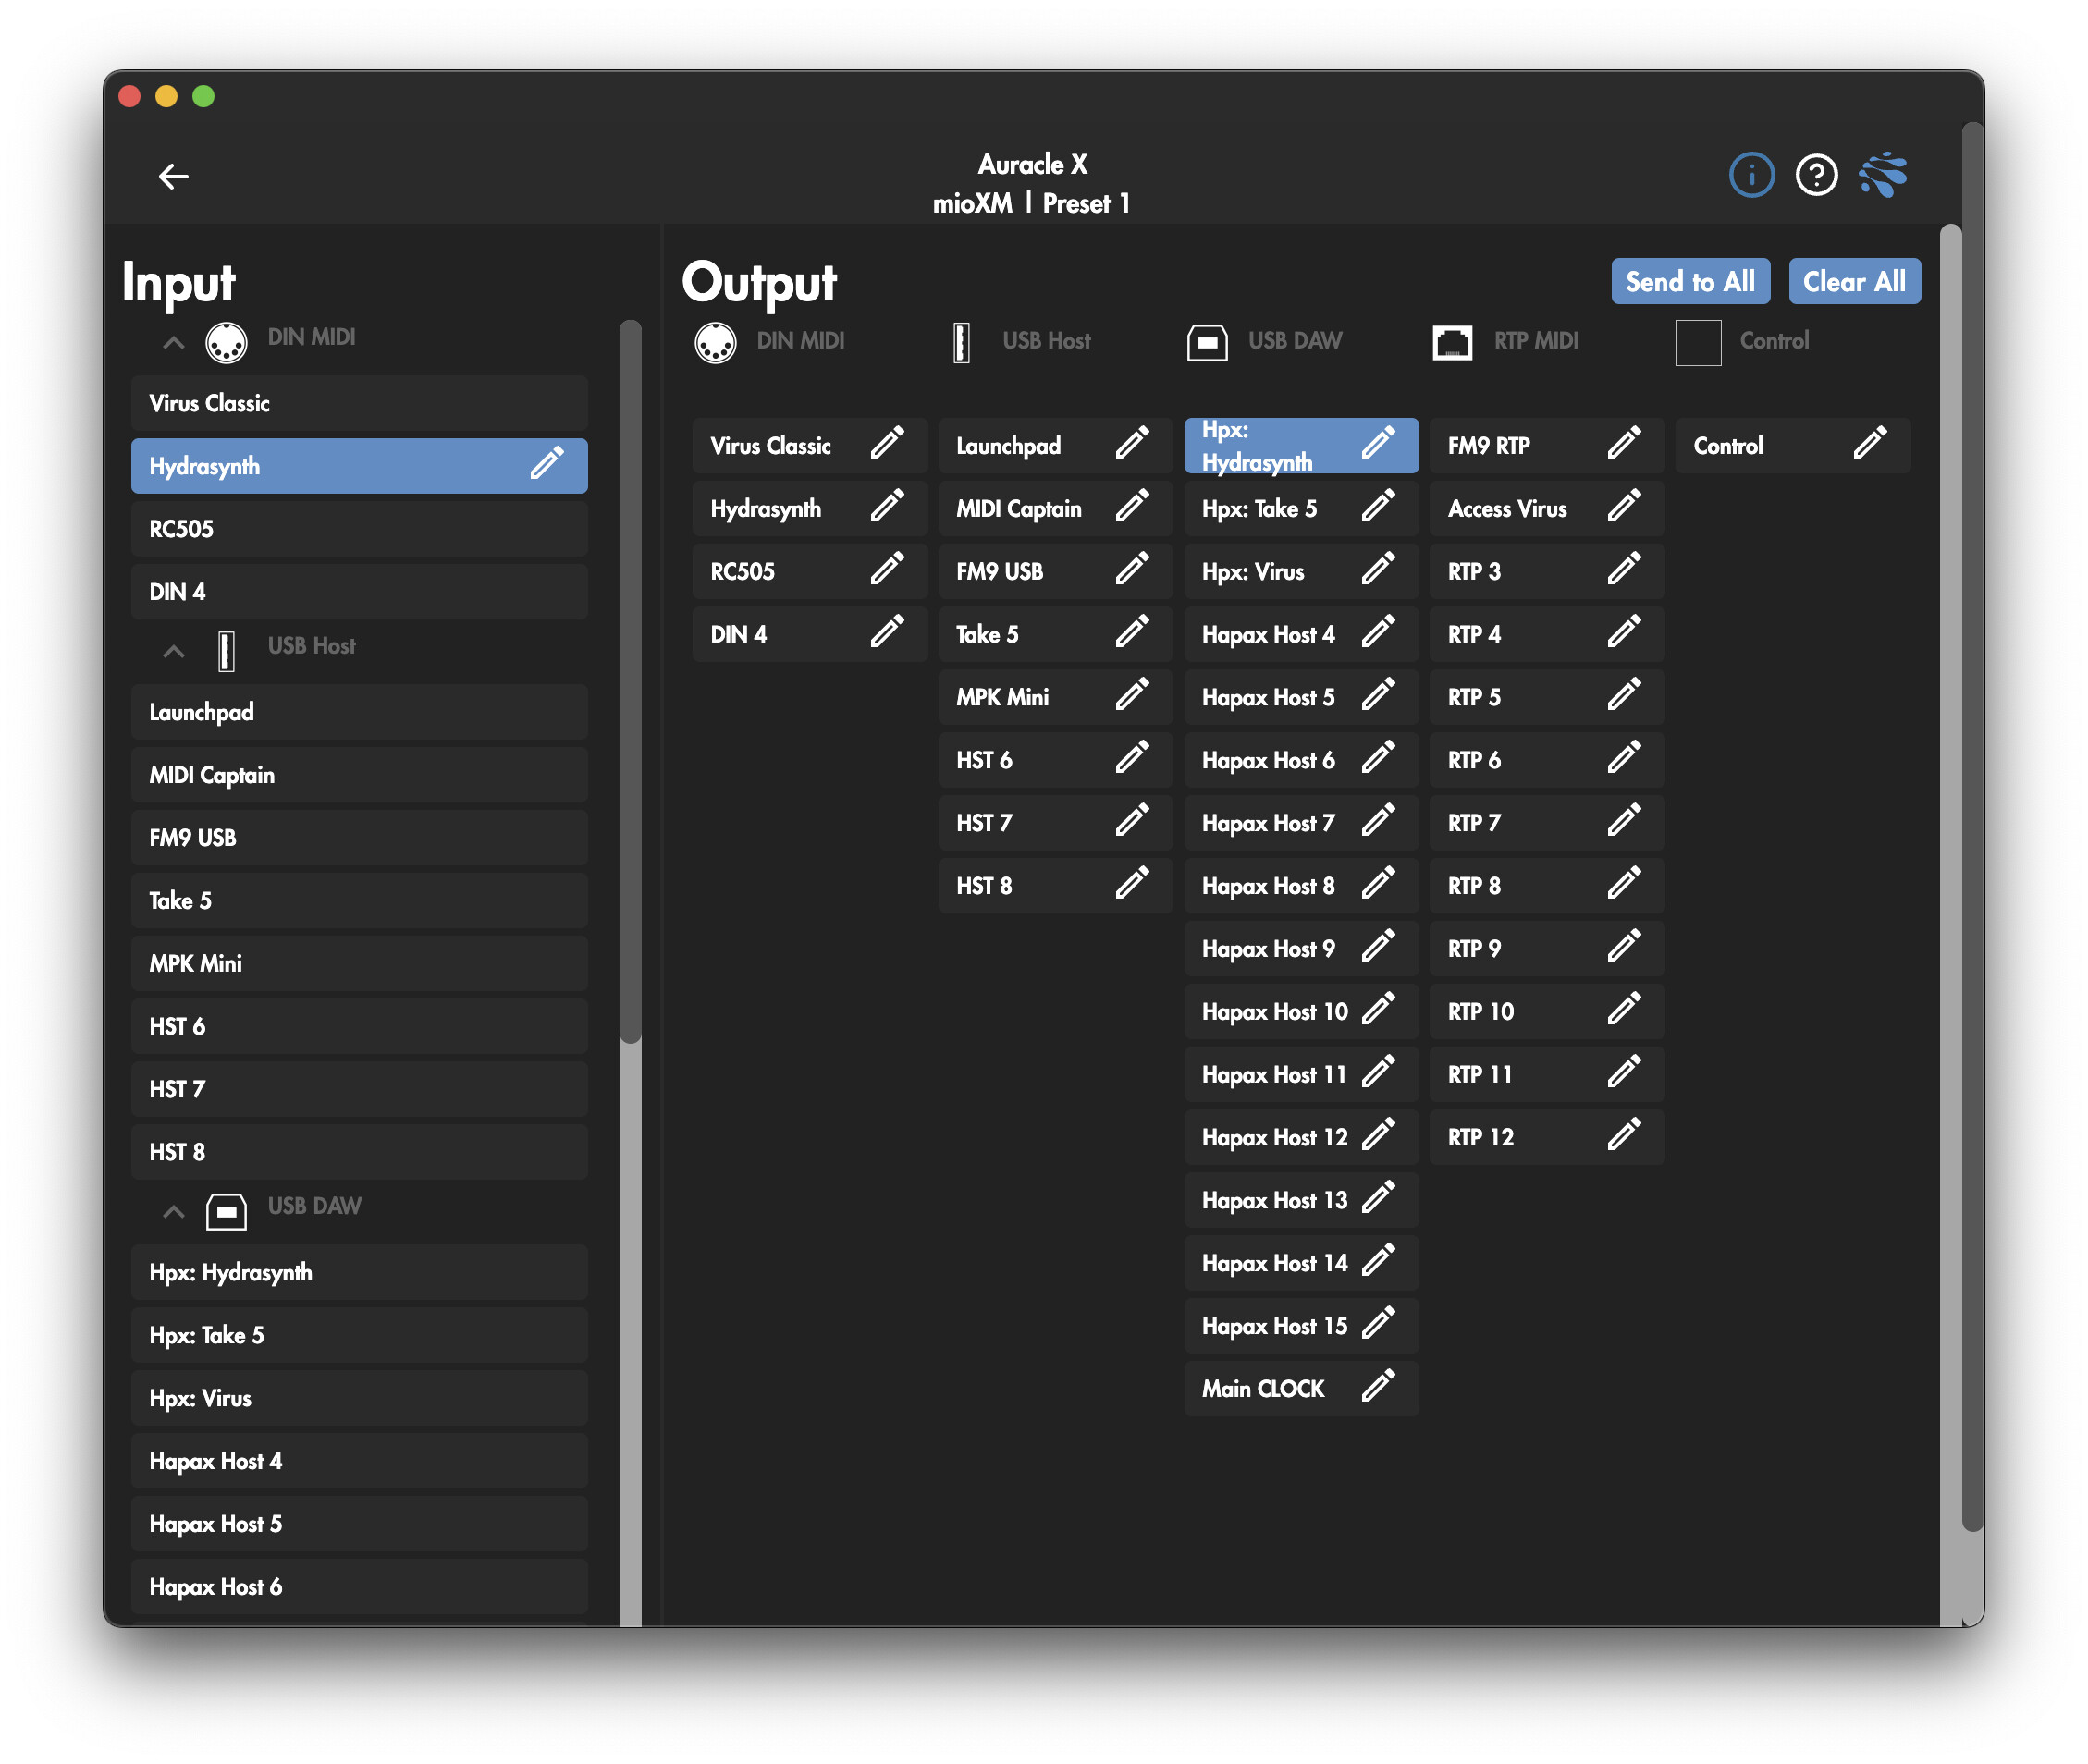Open the help question mark icon
The width and height of the screenshot is (2088, 1764).
pos(1815,176)
